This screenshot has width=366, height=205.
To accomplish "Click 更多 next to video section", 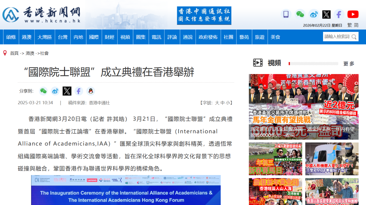I will [349, 63].
